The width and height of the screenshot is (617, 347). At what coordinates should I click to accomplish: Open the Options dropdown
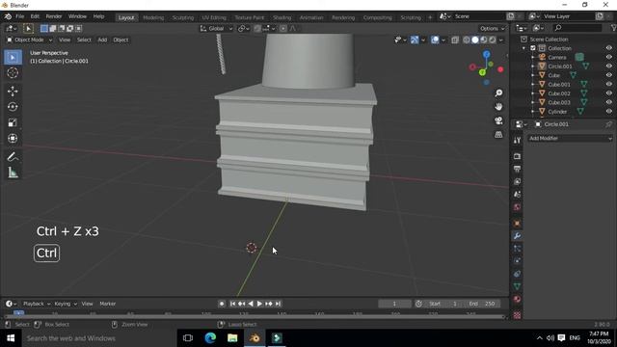click(492, 28)
